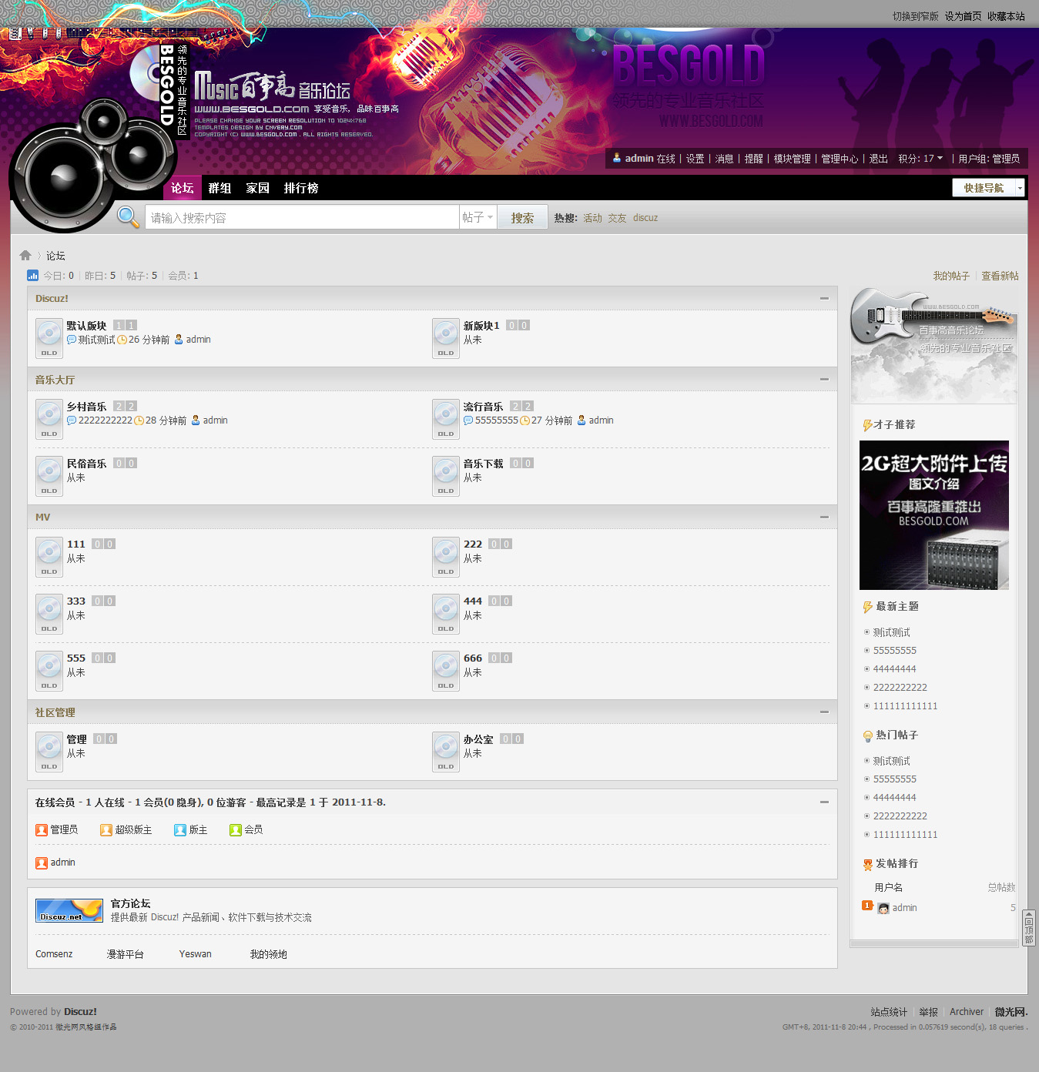Open the 模块管理 link
1039x1072 pixels.
[x=793, y=159]
